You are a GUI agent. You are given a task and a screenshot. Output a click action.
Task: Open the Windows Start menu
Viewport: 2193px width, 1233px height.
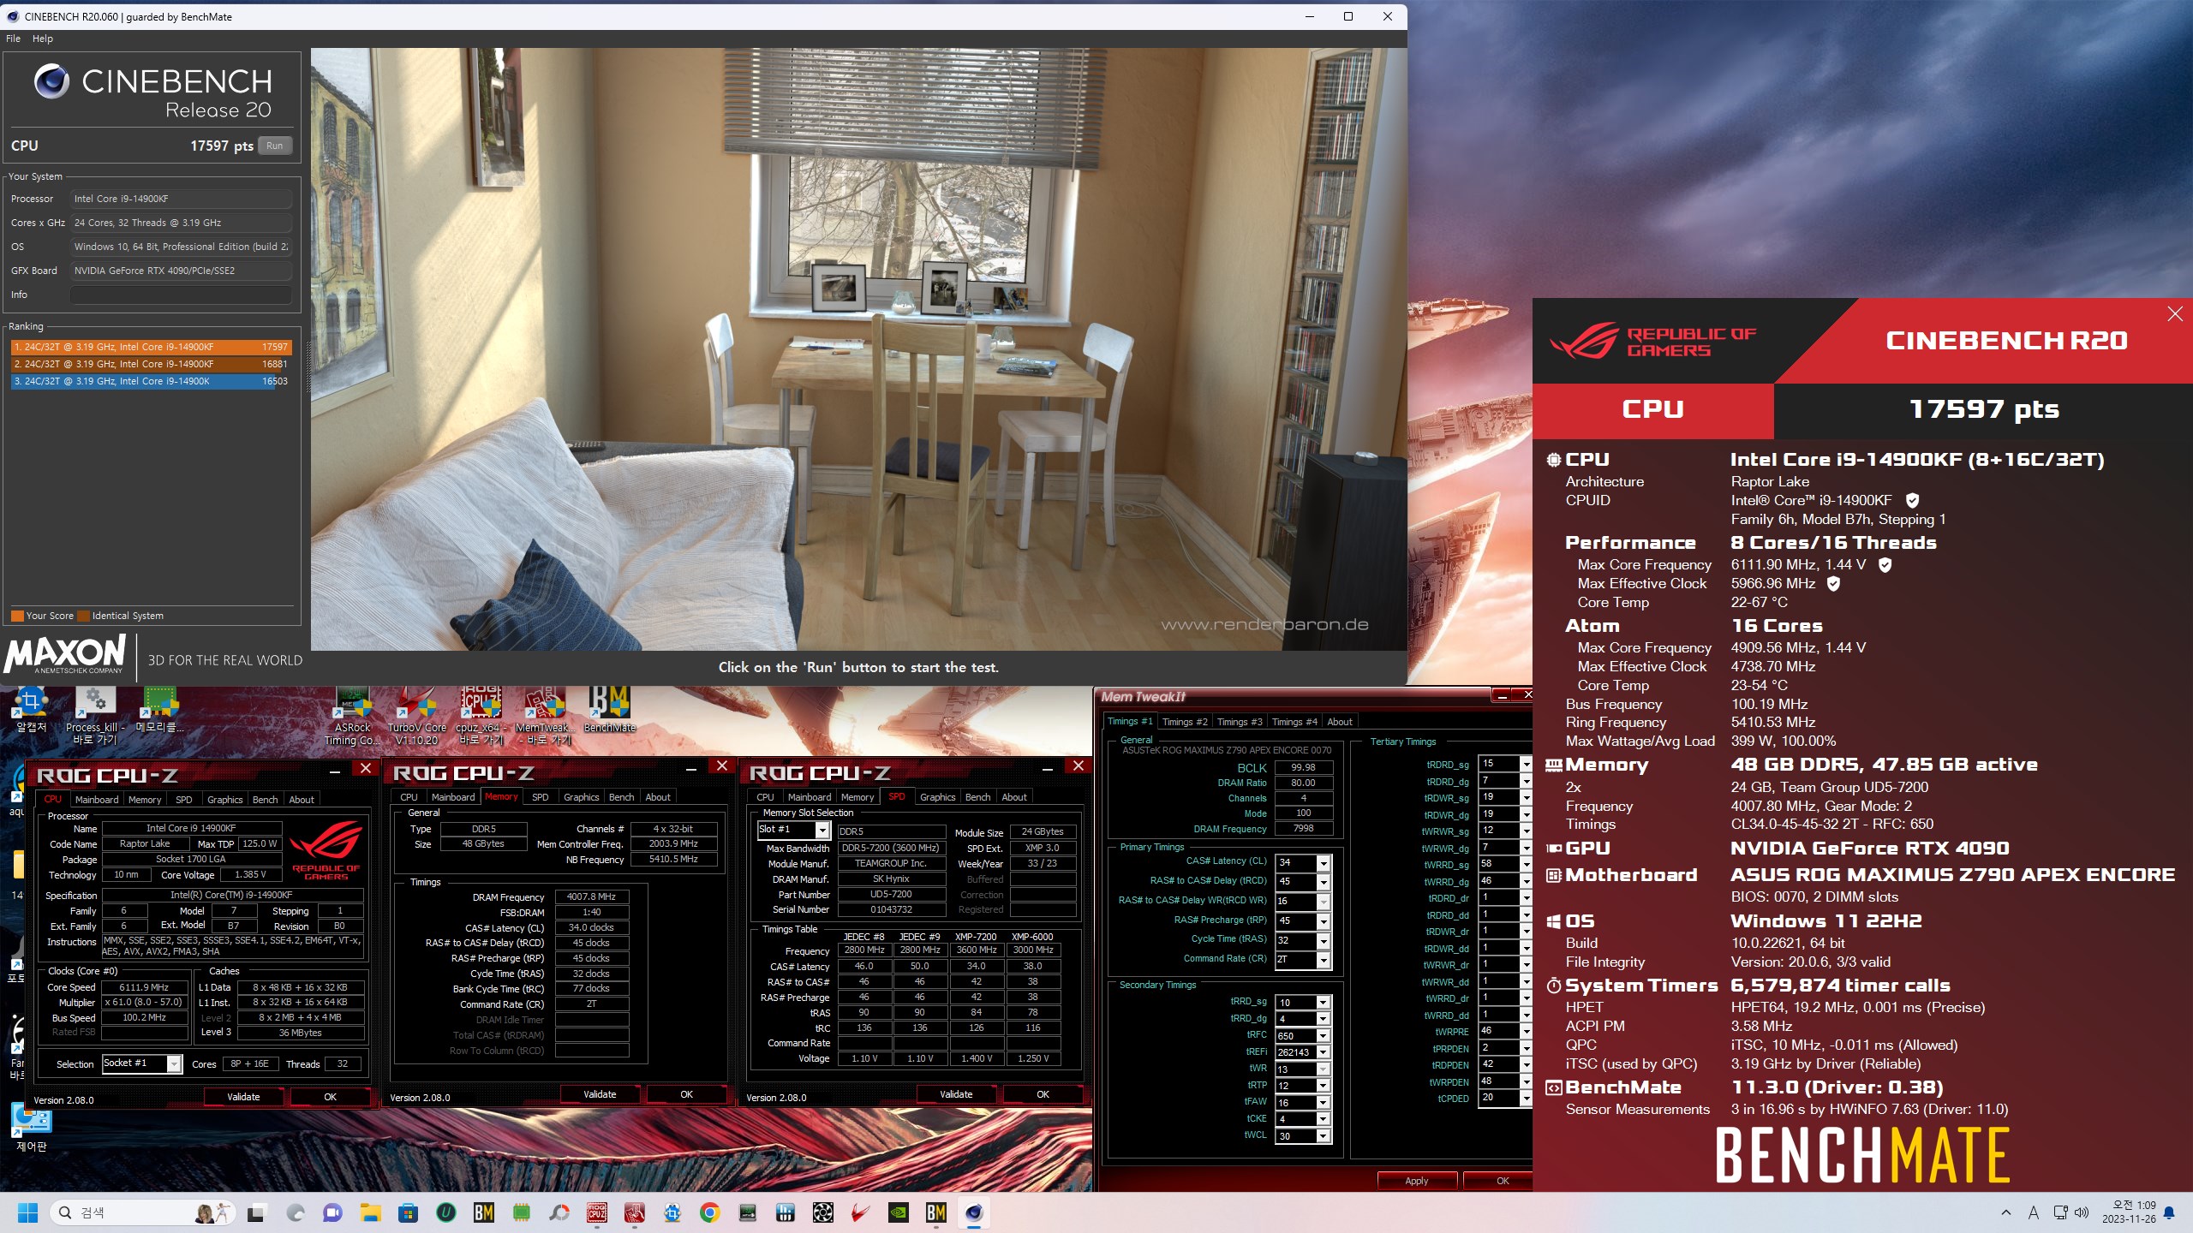28,1212
